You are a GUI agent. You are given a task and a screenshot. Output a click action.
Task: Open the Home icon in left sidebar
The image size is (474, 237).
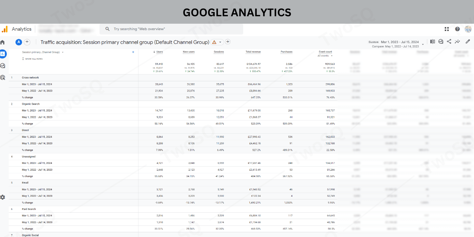coord(2,42)
